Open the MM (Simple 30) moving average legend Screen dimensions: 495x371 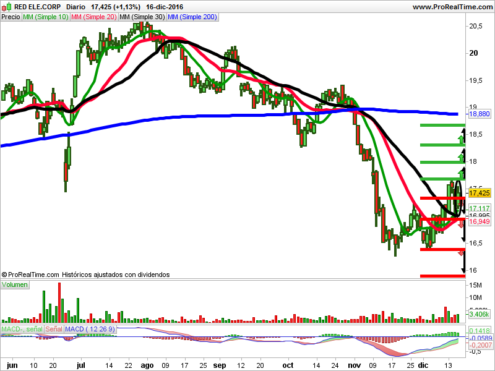coord(143,17)
